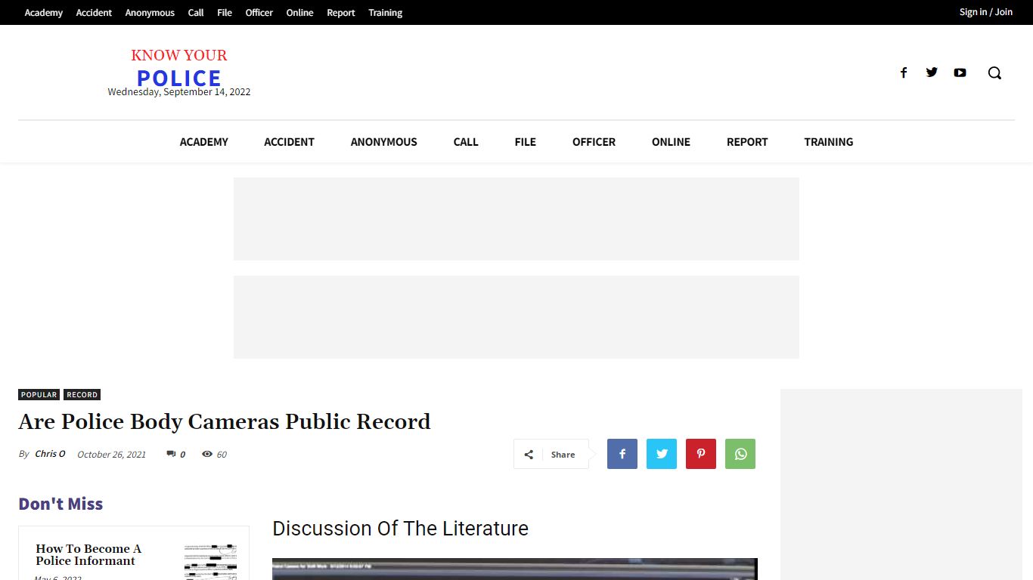Image resolution: width=1033 pixels, height=580 pixels.
Task: Click Sign in / Join
Action: [985, 12]
